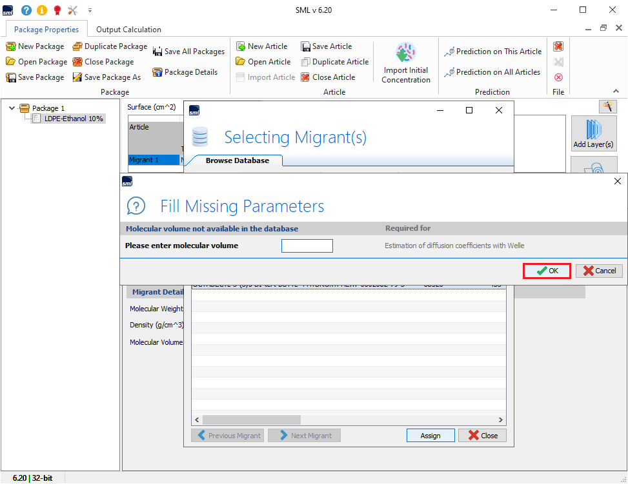Viewport: 628px width, 484px height.
Task: Confirm with the OK button
Action: pyautogui.click(x=547, y=271)
